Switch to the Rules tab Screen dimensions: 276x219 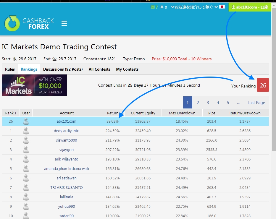[10, 69]
